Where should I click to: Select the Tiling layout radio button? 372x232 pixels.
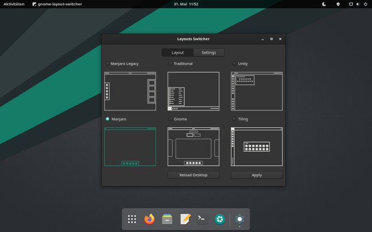tap(234, 119)
